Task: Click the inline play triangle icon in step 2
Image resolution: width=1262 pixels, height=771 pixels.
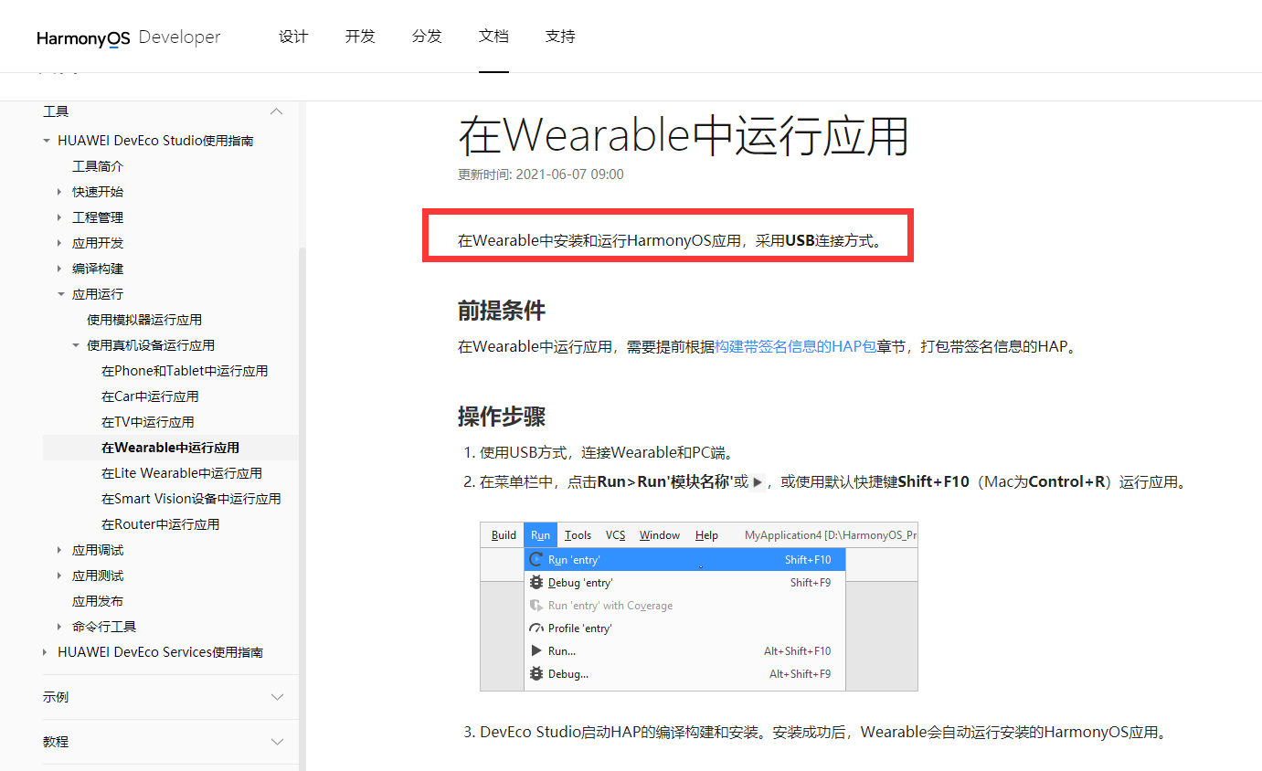Action: (x=758, y=482)
